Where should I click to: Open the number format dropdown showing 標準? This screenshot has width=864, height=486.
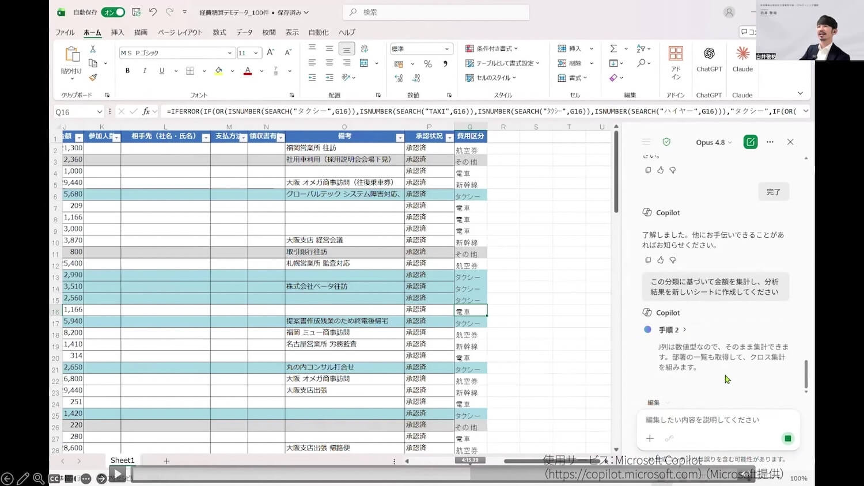446,49
